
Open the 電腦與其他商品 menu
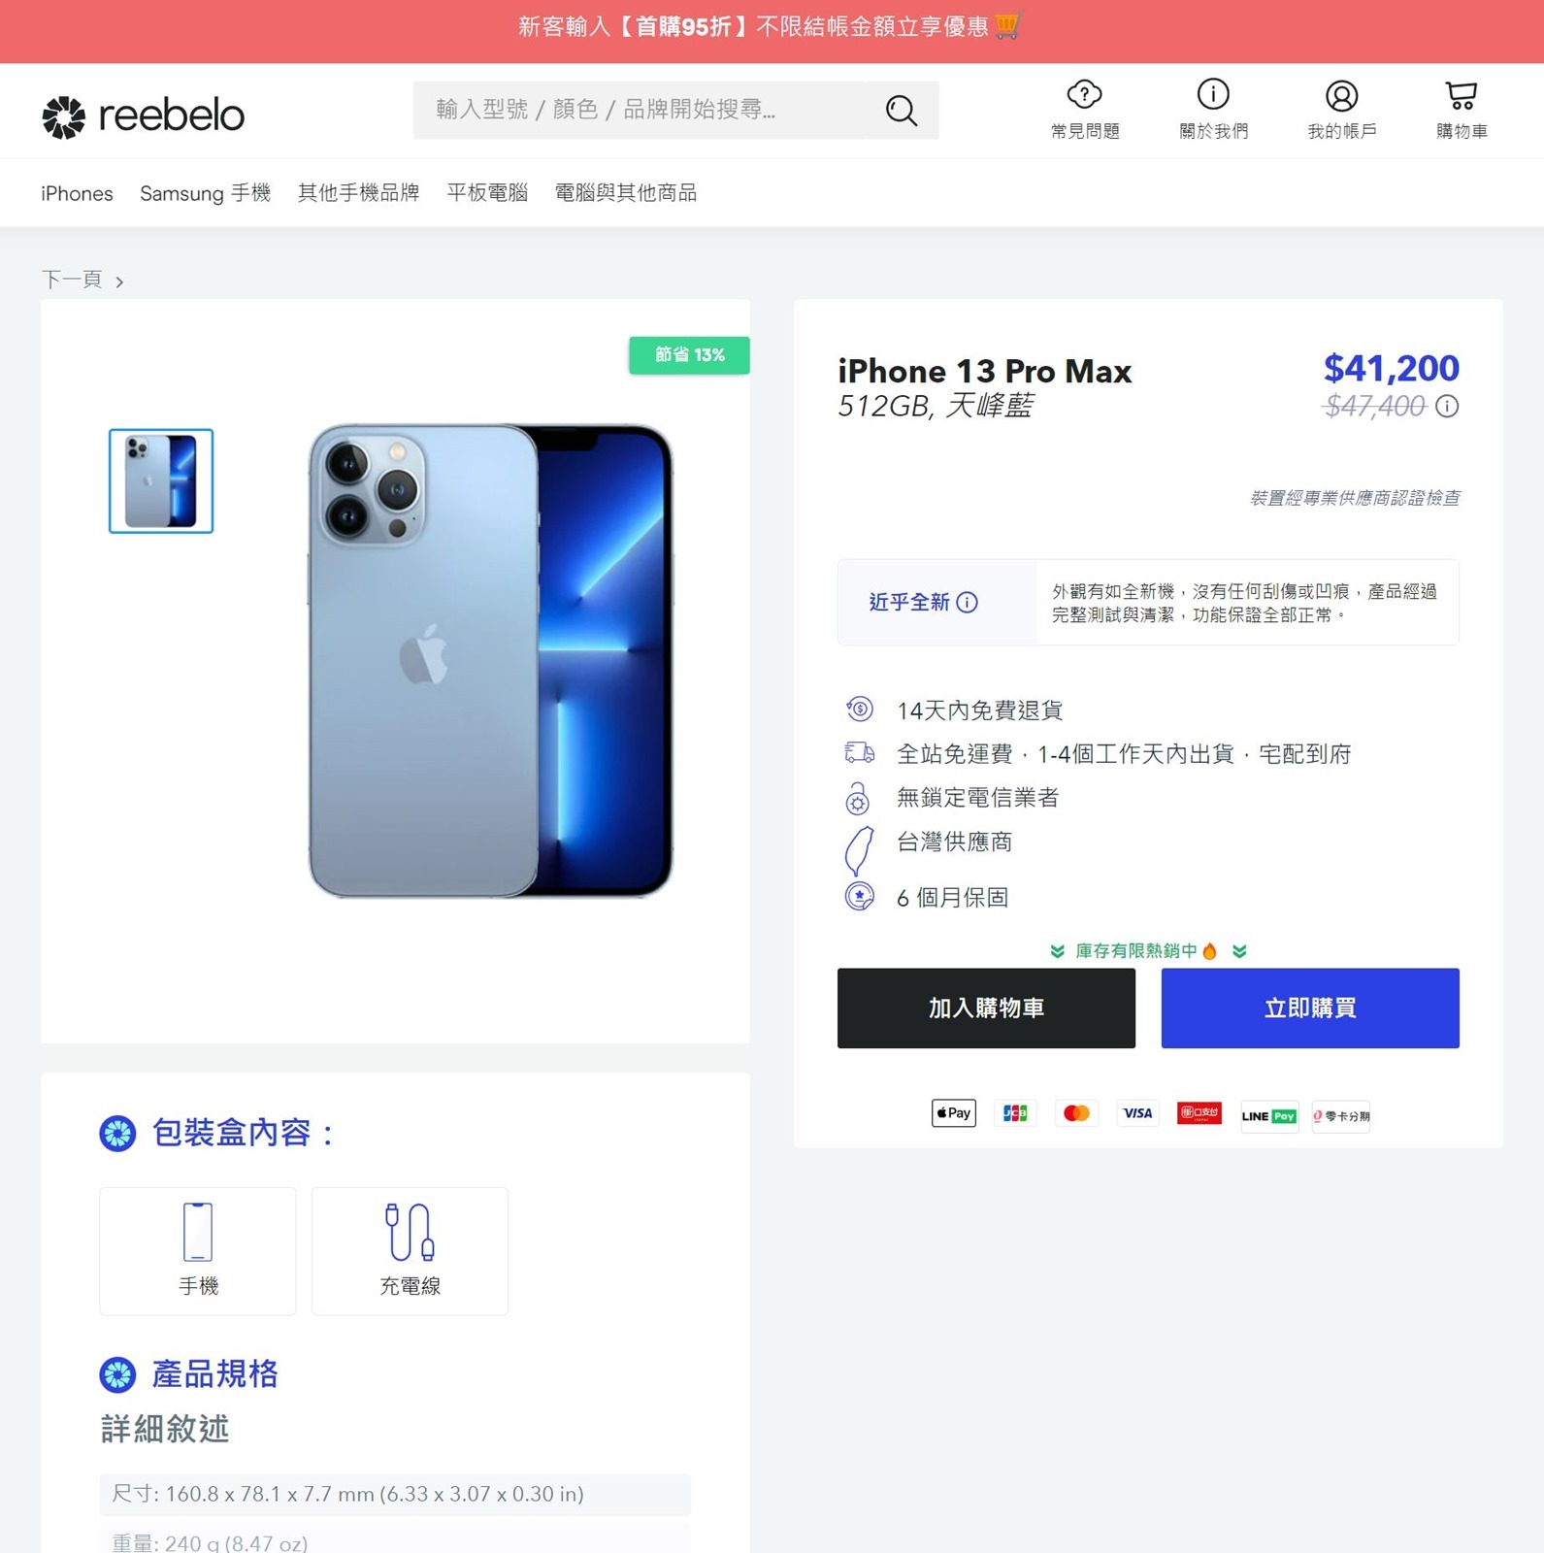point(626,193)
